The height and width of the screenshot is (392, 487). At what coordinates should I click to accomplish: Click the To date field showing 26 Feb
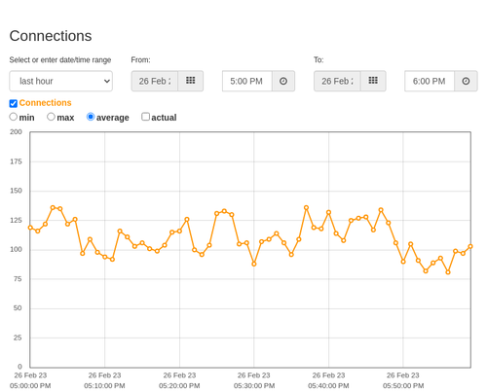[x=337, y=81]
